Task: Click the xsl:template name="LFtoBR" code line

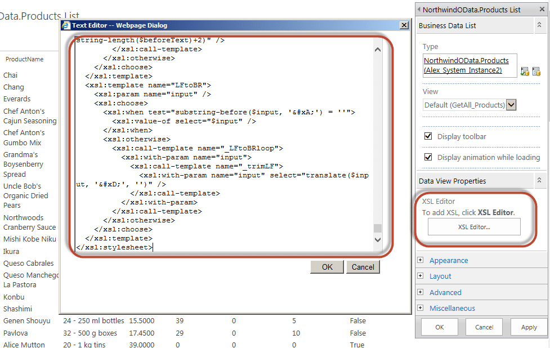Action: pyautogui.click(x=148, y=85)
